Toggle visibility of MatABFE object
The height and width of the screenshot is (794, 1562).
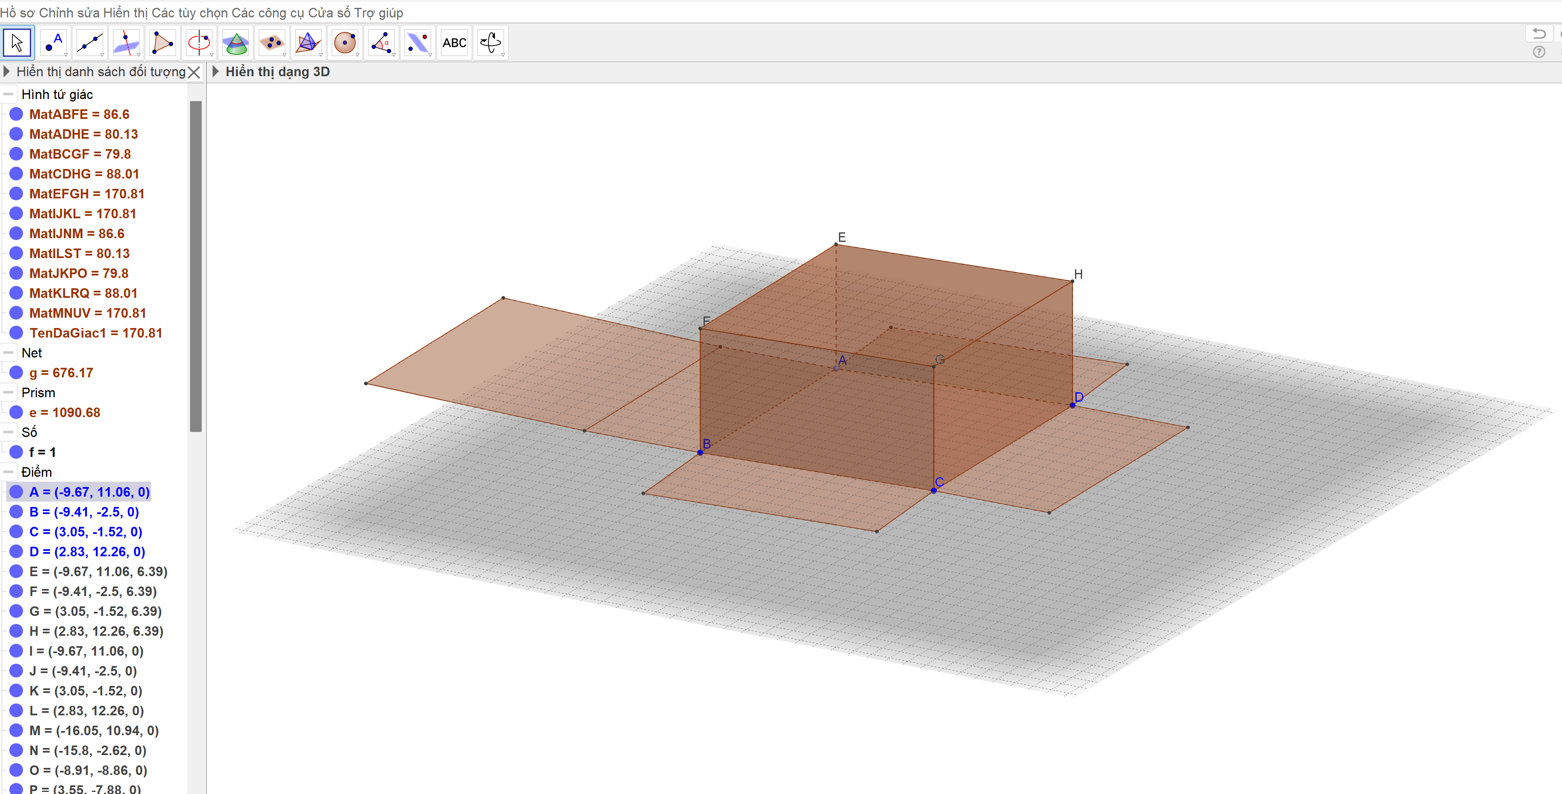[x=17, y=114]
